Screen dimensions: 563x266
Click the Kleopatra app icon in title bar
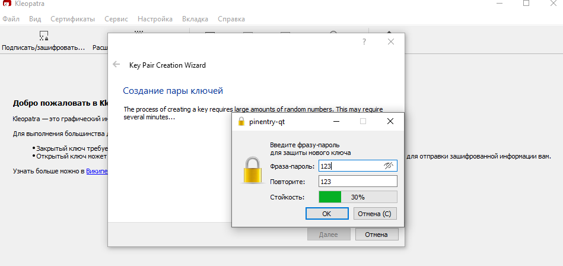pyautogui.click(x=6, y=4)
